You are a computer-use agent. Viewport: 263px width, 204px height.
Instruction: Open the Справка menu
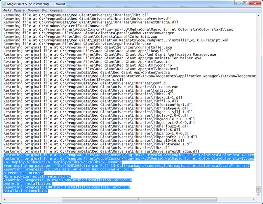(56, 10)
